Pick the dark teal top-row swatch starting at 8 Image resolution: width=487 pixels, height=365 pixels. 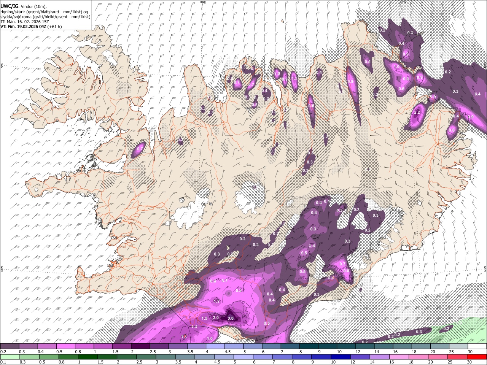click(309, 346)
